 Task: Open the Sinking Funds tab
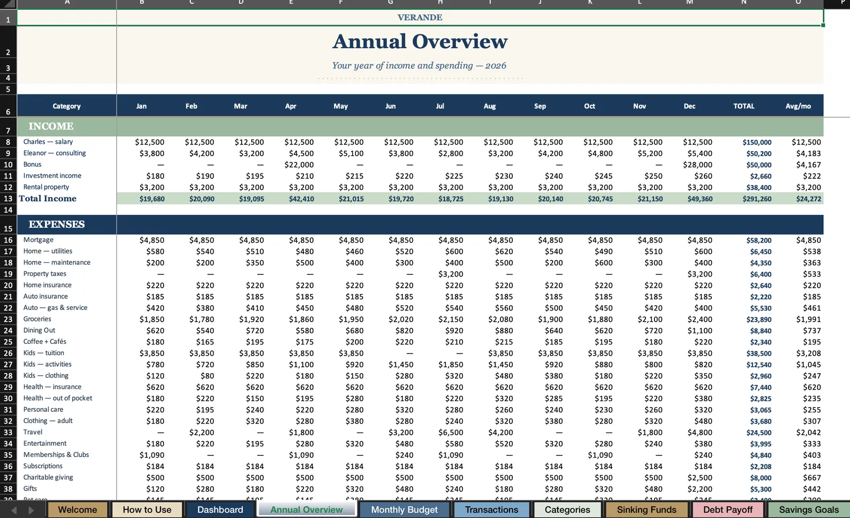pos(647,510)
